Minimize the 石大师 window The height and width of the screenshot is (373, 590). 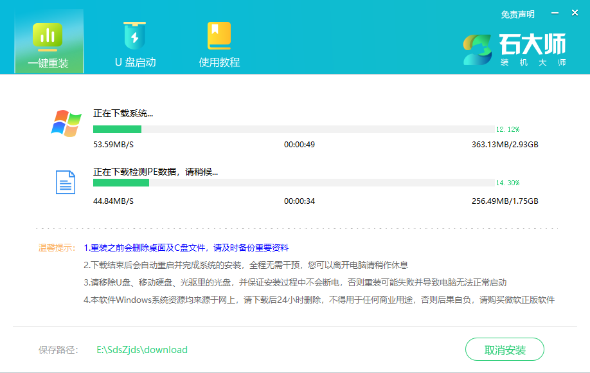point(554,12)
